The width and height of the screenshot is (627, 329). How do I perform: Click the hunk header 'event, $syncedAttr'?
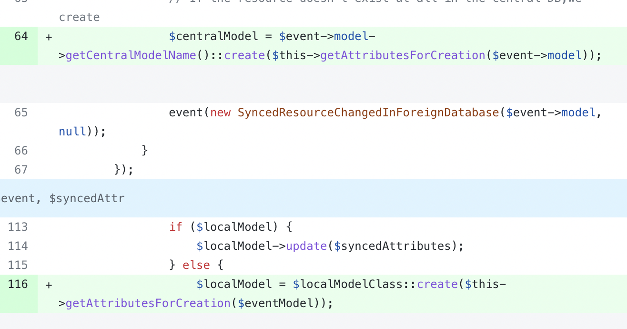point(62,198)
